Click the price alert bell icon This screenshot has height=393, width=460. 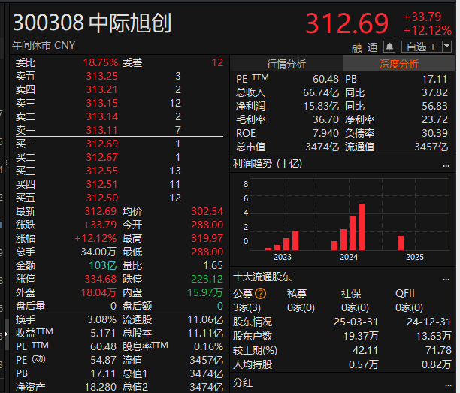389,47
